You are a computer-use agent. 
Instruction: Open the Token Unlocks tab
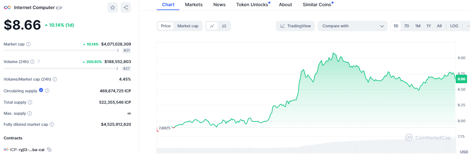252,5
